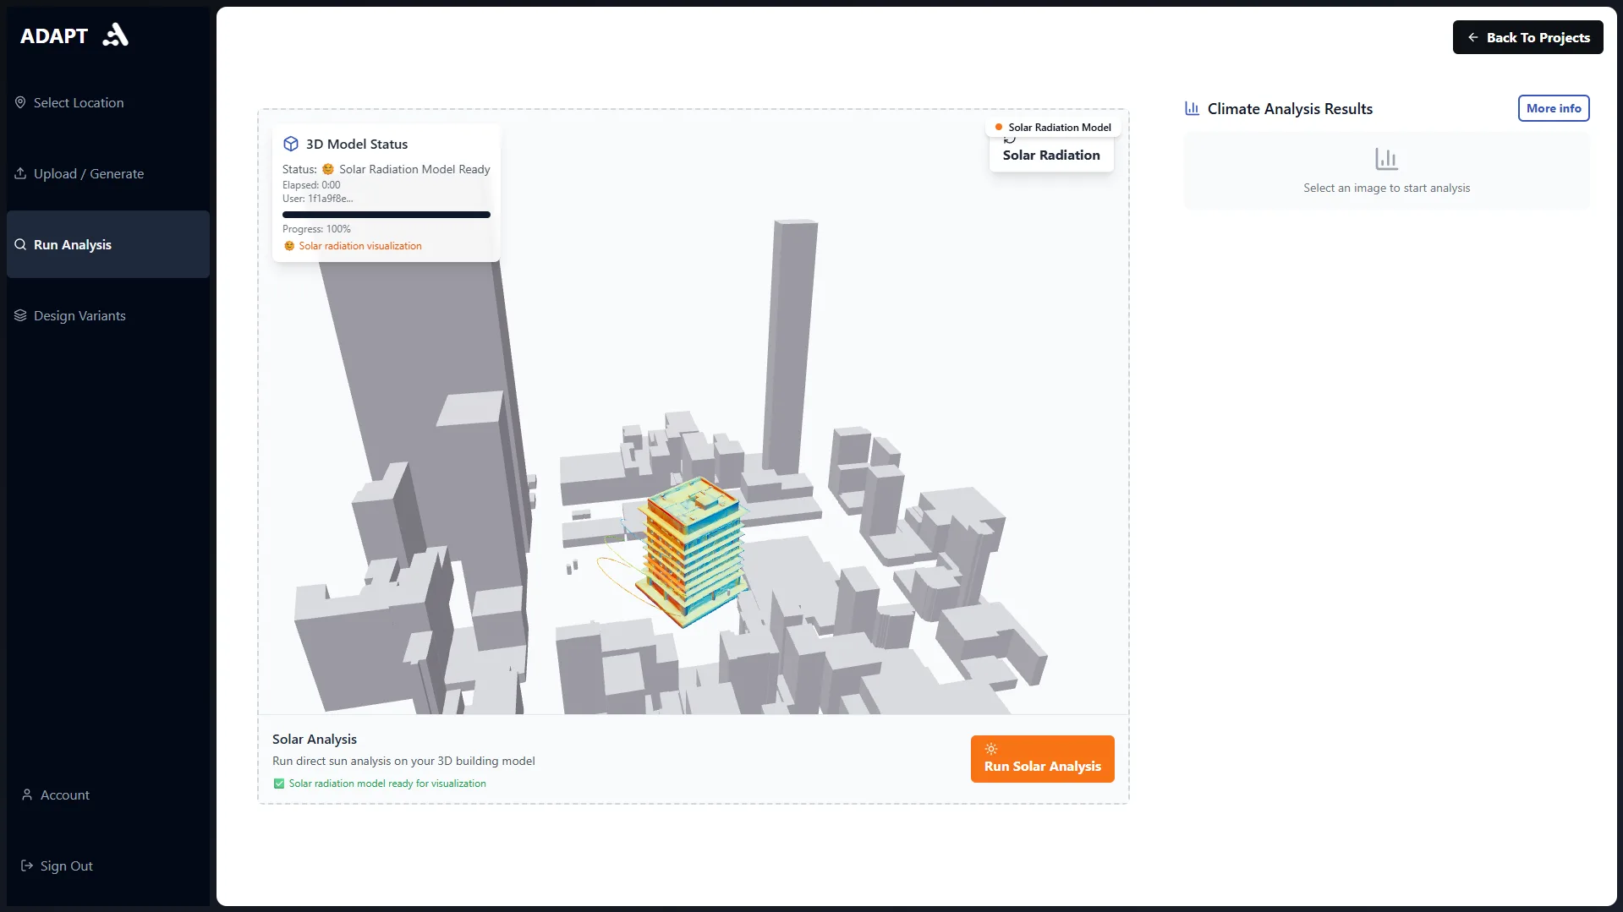Image resolution: width=1623 pixels, height=912 pixels.
Task: Click the 'Progress: 100%' label
Action: point(316,229)
